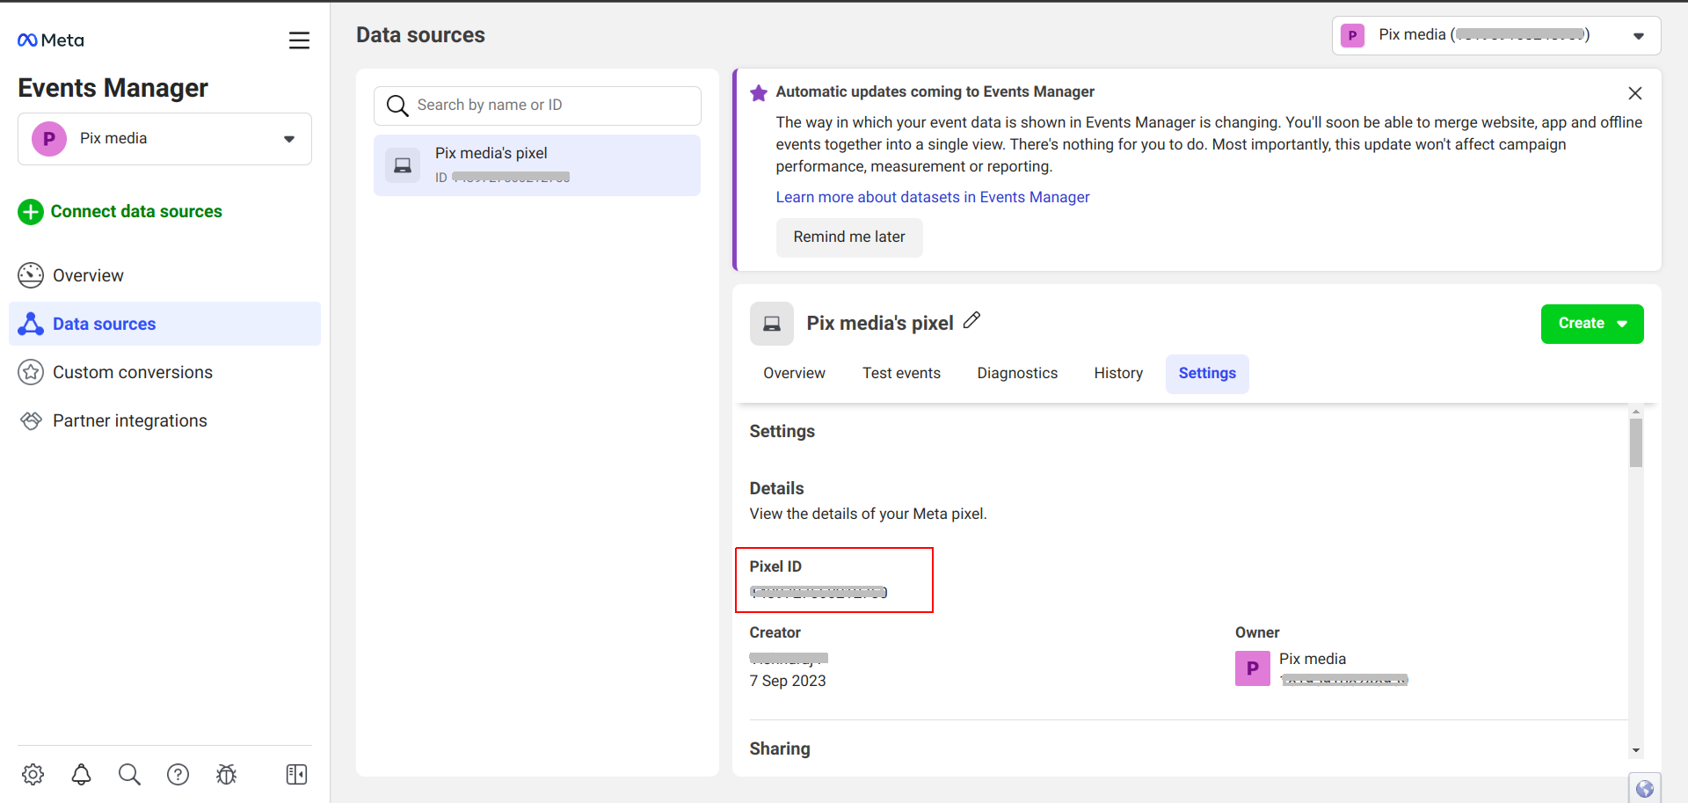This screenshot has width=1688, height=803.
Task: Click the search magnifier icon in footer
Action: click(129, 774)
